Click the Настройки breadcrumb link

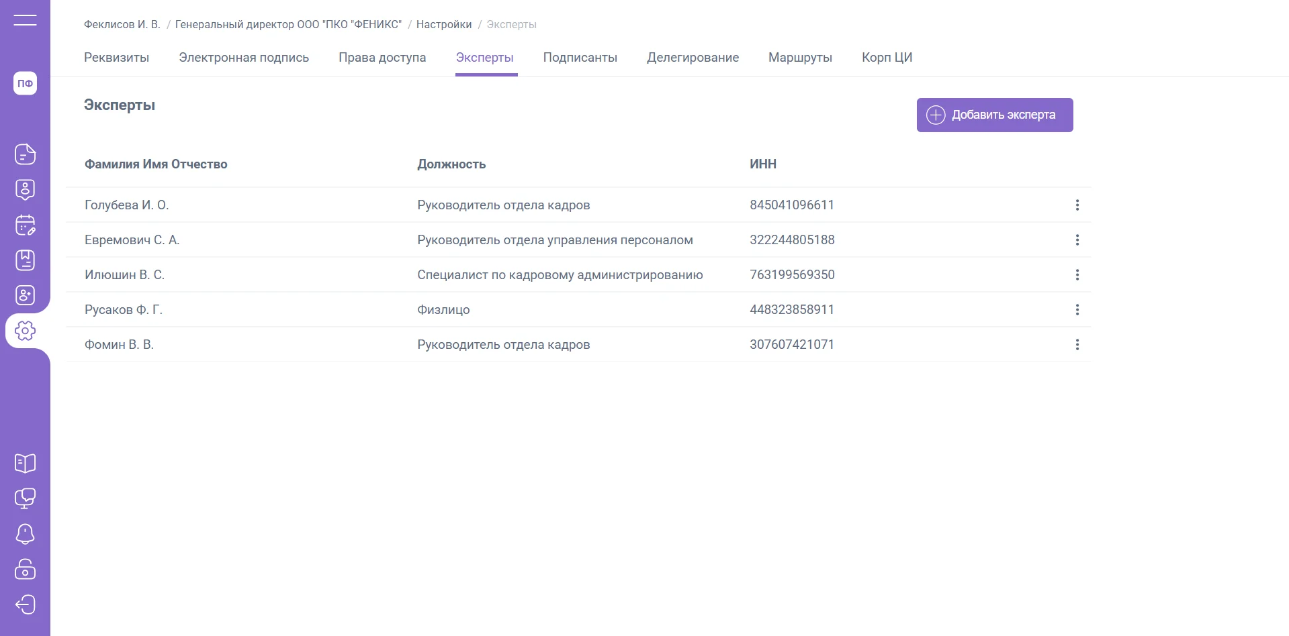click(444, 25)
